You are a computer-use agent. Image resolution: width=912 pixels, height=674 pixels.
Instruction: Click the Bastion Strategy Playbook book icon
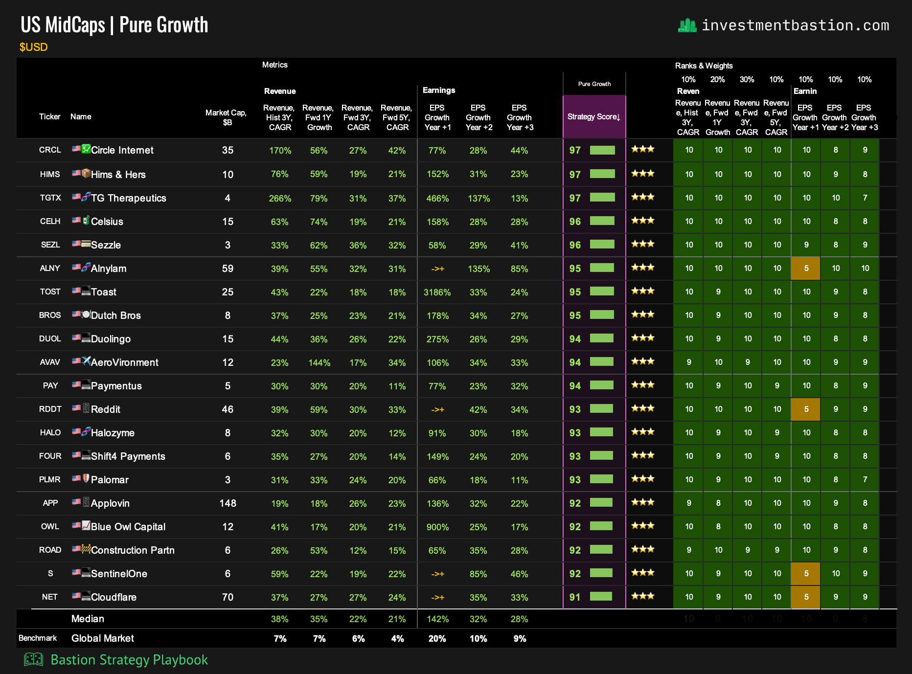pos(34,659)
